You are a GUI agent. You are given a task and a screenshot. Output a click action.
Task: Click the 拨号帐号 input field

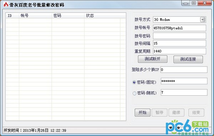click(179, 28)
